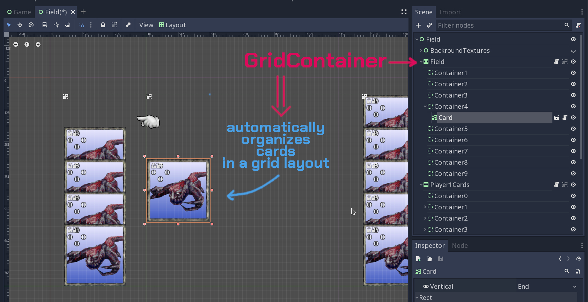Show the hidden BackroundTextures node
The height and width of the screenshot is (302, 588).
click(573, 51)
